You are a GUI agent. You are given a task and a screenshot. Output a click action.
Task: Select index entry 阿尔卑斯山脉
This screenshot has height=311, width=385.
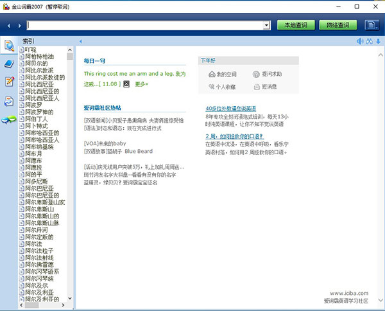(42, 223)
